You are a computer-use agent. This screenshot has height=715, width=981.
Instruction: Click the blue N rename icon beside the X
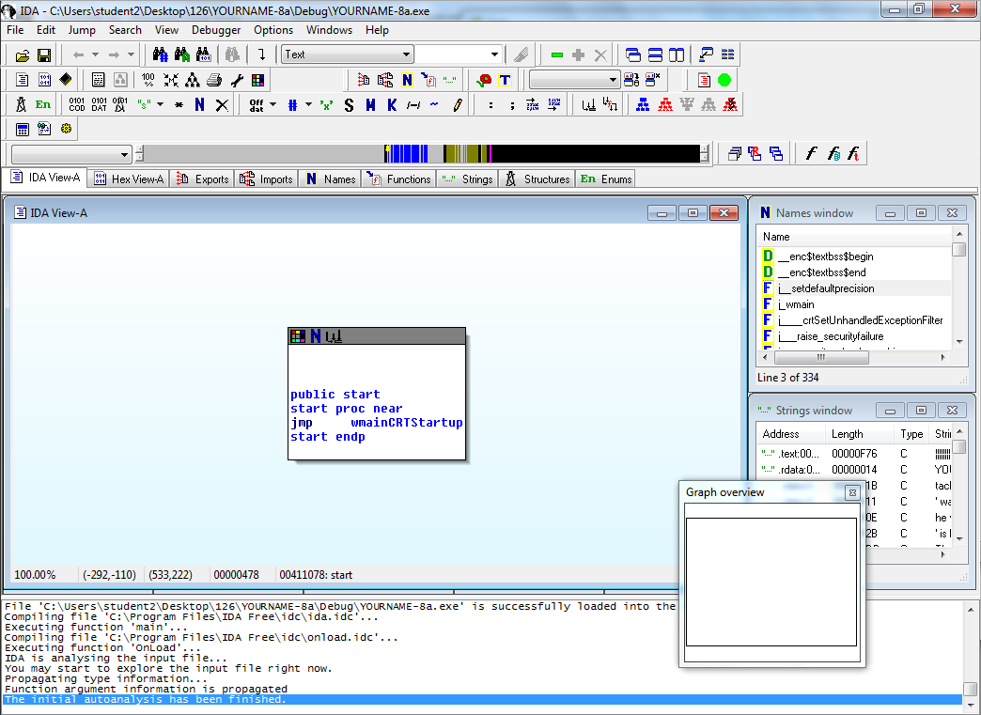coord(199,104)
